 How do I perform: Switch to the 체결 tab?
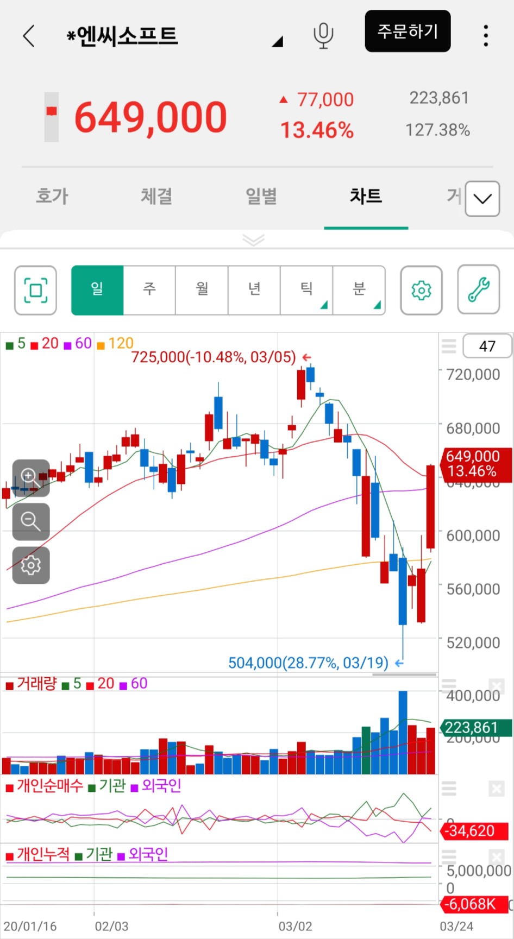pyautogui.click(x=156, y=196)
